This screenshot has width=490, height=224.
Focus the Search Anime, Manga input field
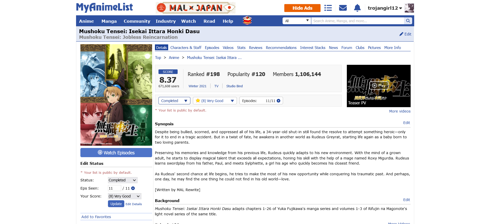click(x=358, y=21)
